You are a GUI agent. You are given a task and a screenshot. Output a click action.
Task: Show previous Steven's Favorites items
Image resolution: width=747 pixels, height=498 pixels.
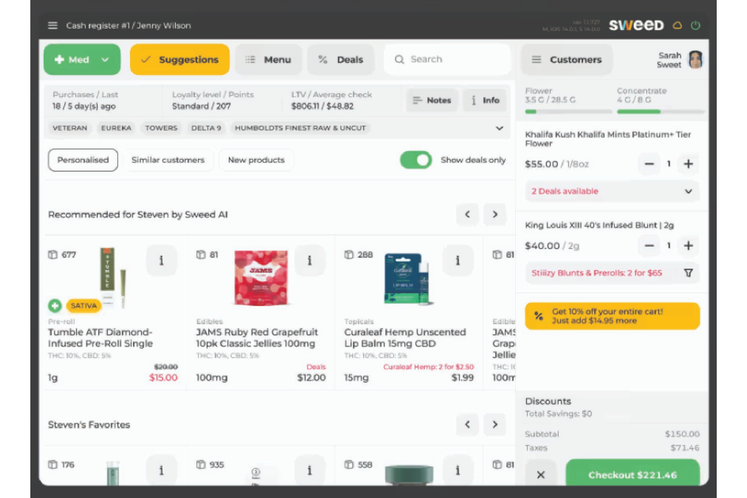[467, 424]
